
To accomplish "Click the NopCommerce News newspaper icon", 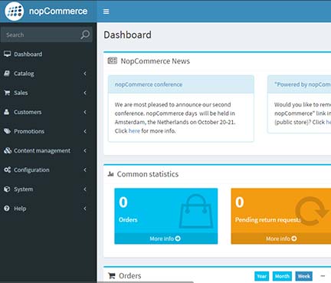I will 112,61.
